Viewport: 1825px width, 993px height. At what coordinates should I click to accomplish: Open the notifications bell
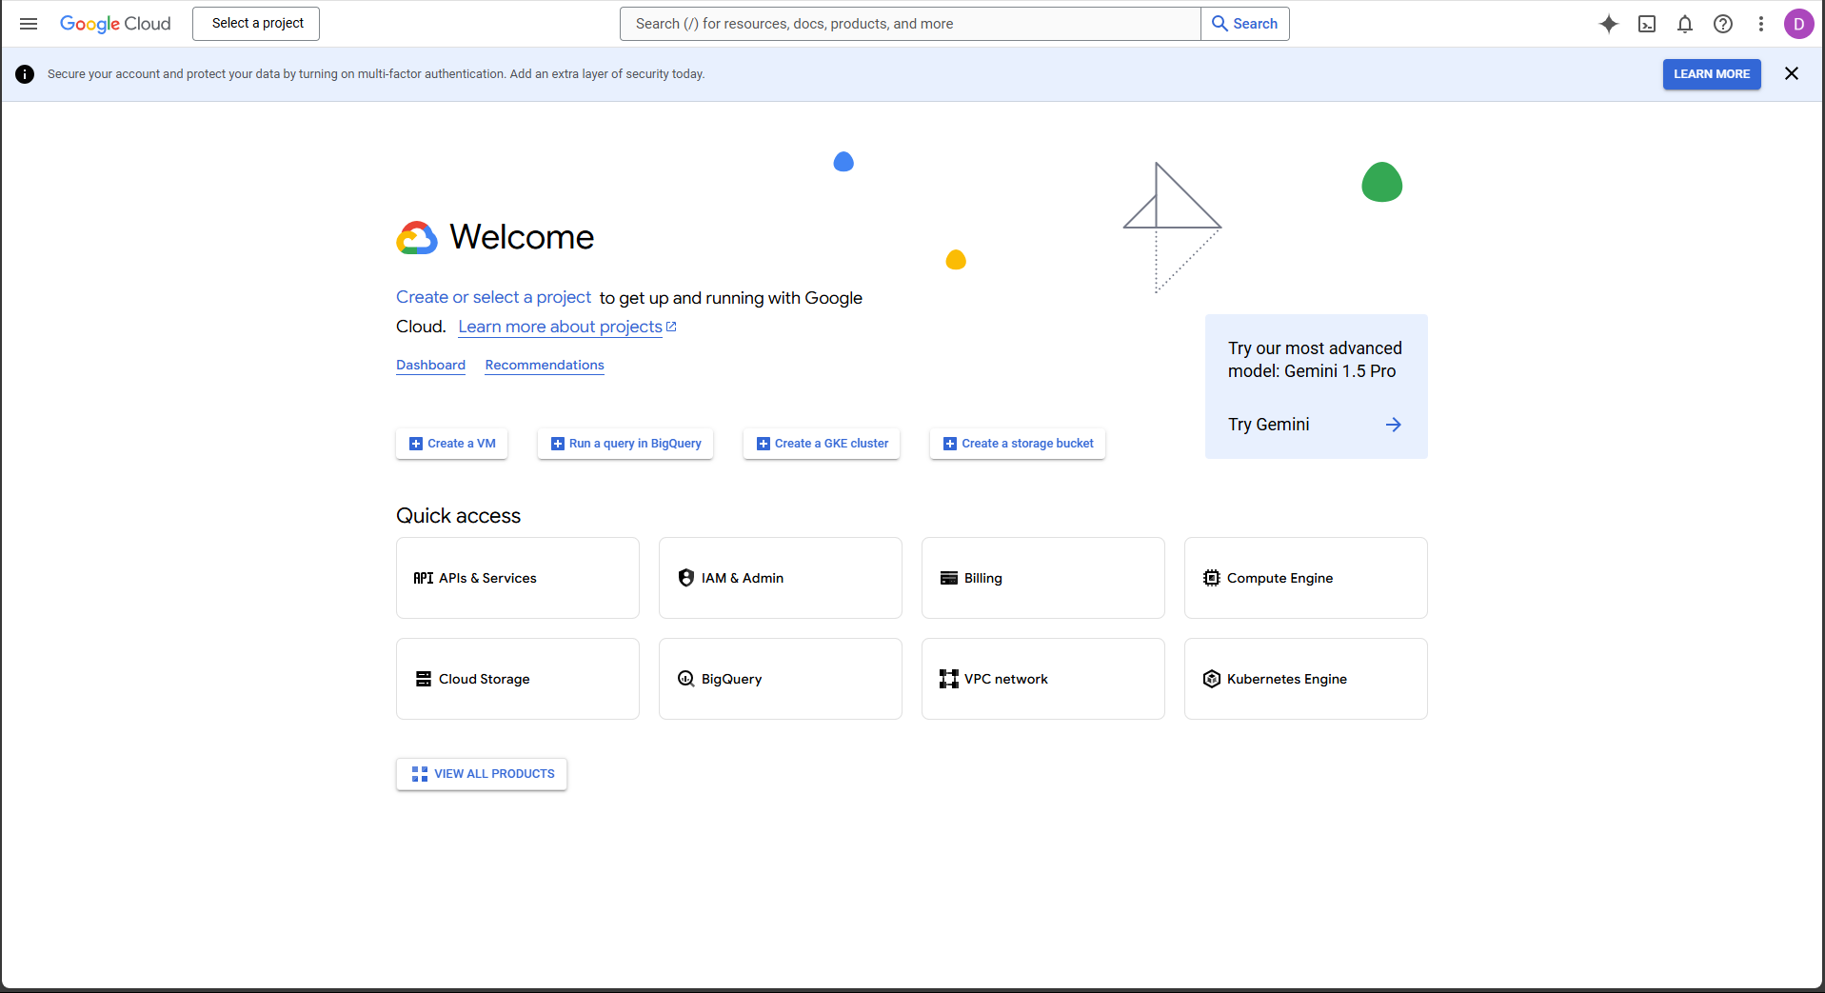pyautogui.click(x=1685, y=24)
